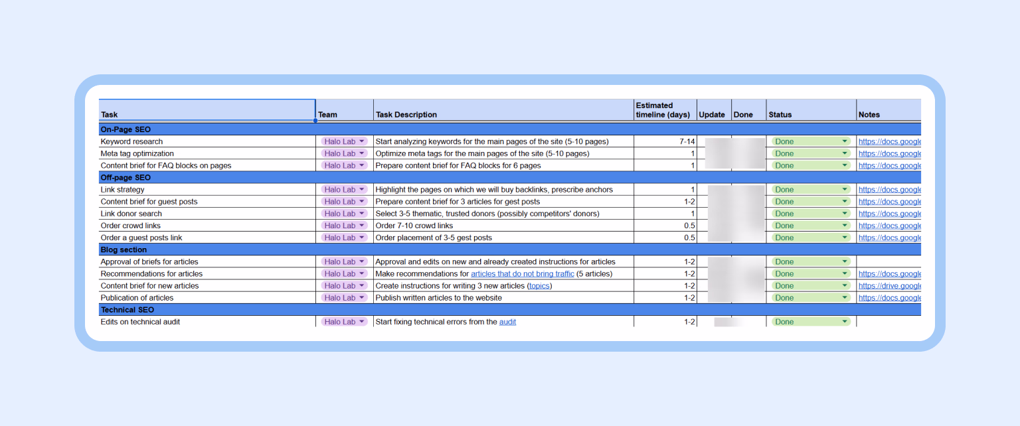This screenshot has width=1020, height=426.
Task: Open Status dropdown for Keyword research
Action: point(811,141)
